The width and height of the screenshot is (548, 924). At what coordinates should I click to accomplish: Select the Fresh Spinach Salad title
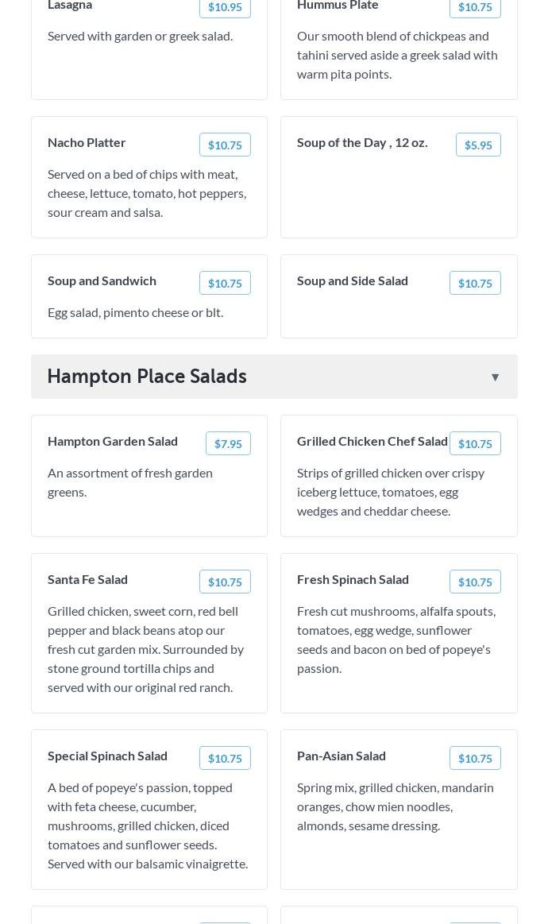353,579
